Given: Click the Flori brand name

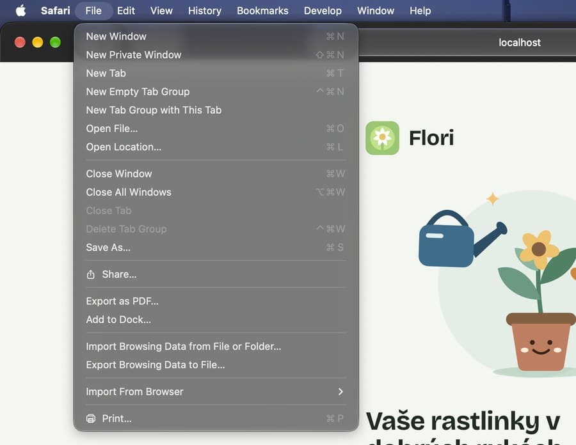Looking at the screenshot, I should tap(431, 138).
